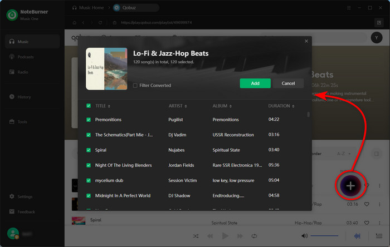The width and height of the screenshot is (390, 247).
Task: Click the Spiral track thumbnail in background list
Action: pyautogui.click(x=79, y=220)
